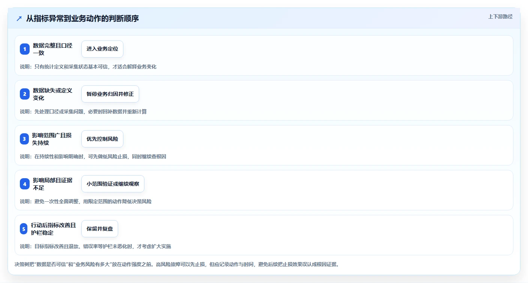The width and height of the screenshot is (528, 283).
Task: Select condition text 数据完整且口径一致
Action: (53, 49)
